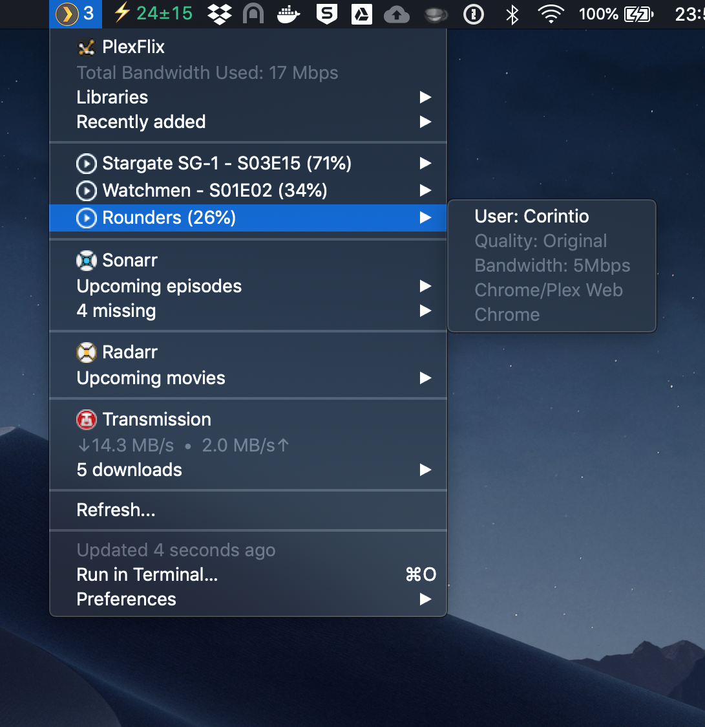Open the Docker whale menu bar icon

point(288,14)
